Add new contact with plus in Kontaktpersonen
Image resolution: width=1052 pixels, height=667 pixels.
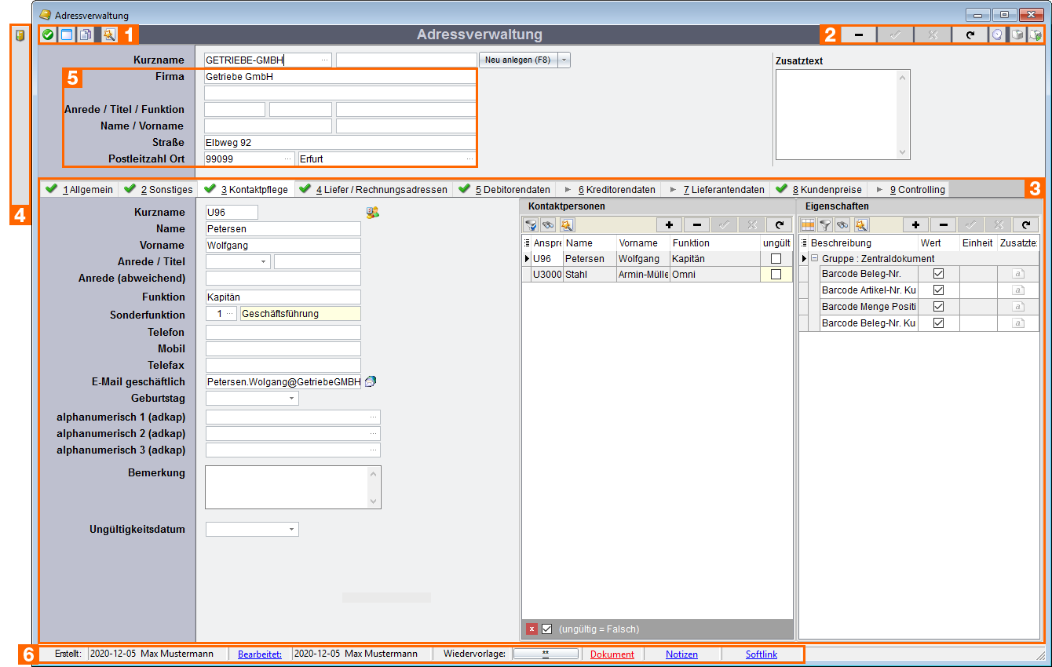point(669,224)
